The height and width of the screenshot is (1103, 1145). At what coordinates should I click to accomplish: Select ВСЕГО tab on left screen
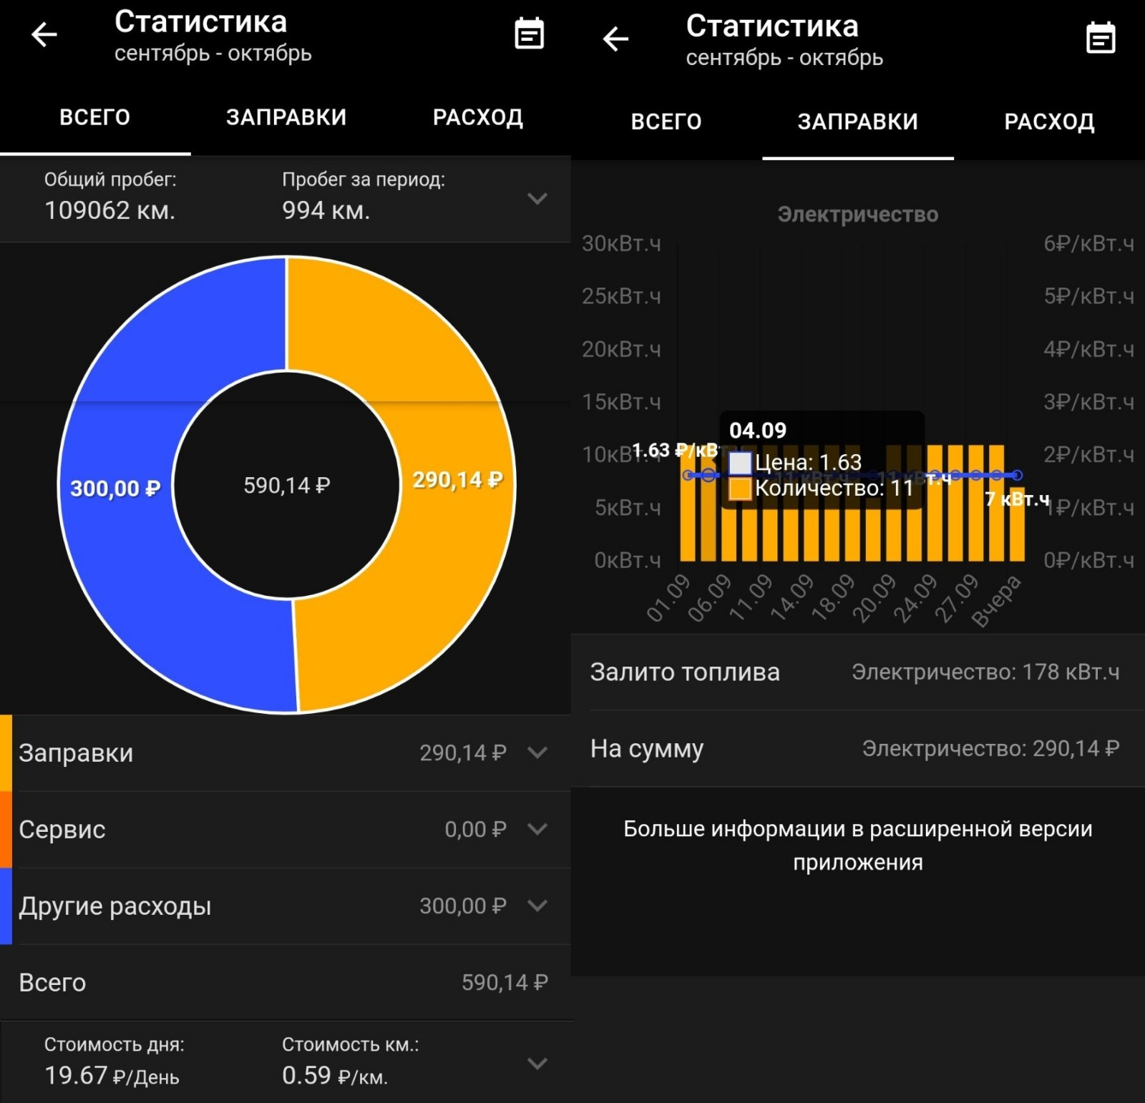tap(95, 117)
